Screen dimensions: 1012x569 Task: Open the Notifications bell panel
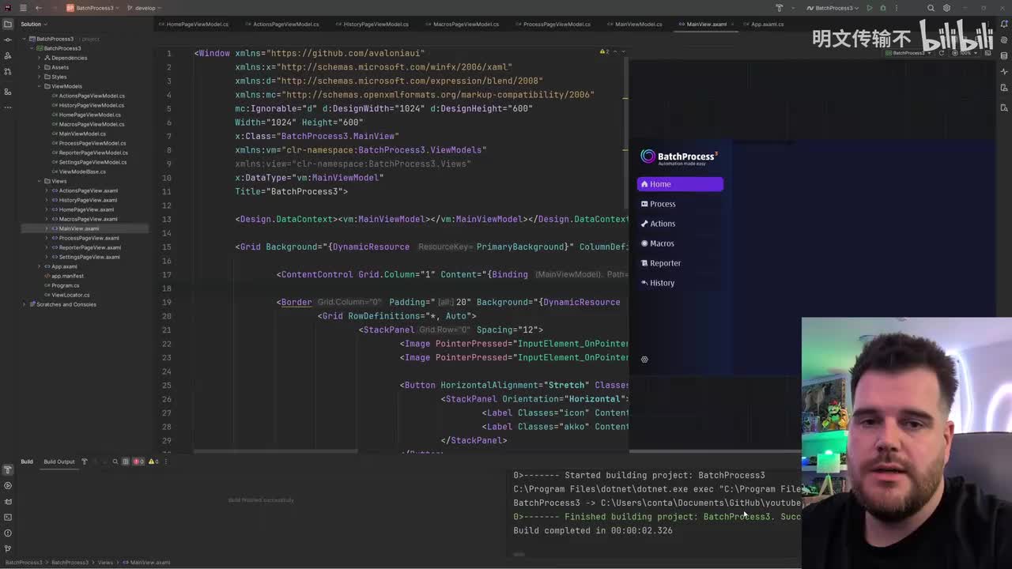coord(1004,24)
